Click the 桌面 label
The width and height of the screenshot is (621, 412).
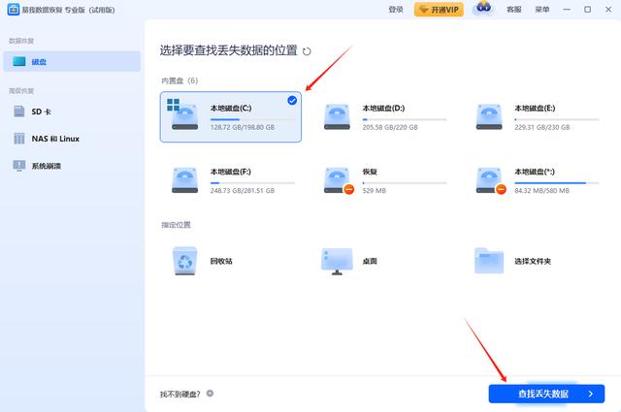tap(370, 261)
